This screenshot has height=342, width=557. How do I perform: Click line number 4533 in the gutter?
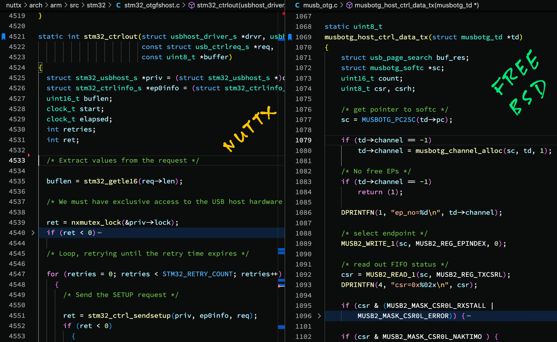[17, 160]
